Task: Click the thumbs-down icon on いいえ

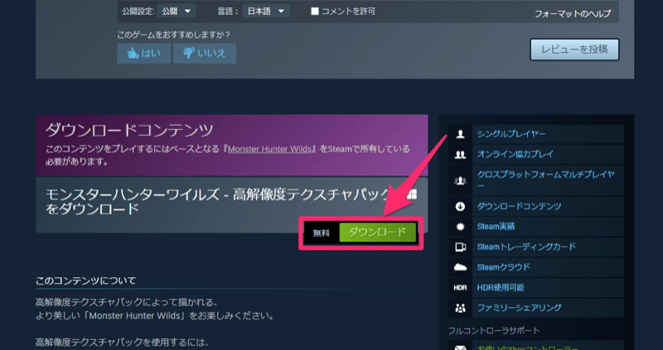Action: tap(189, 53)
